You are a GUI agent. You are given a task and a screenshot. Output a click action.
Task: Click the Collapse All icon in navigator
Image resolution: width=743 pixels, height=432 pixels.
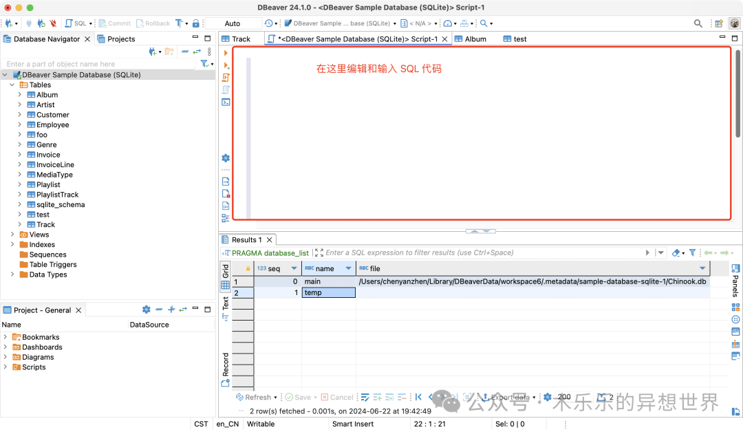[x=185, y=52]
